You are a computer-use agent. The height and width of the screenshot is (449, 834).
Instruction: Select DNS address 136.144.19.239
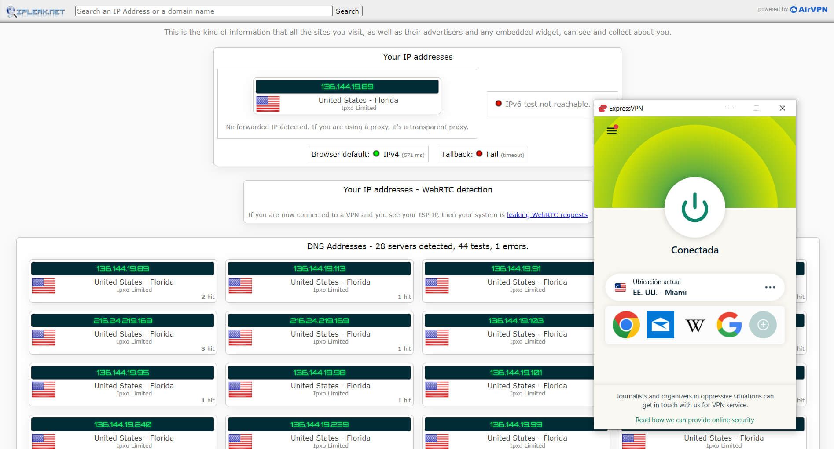click(x=320, y=424)
